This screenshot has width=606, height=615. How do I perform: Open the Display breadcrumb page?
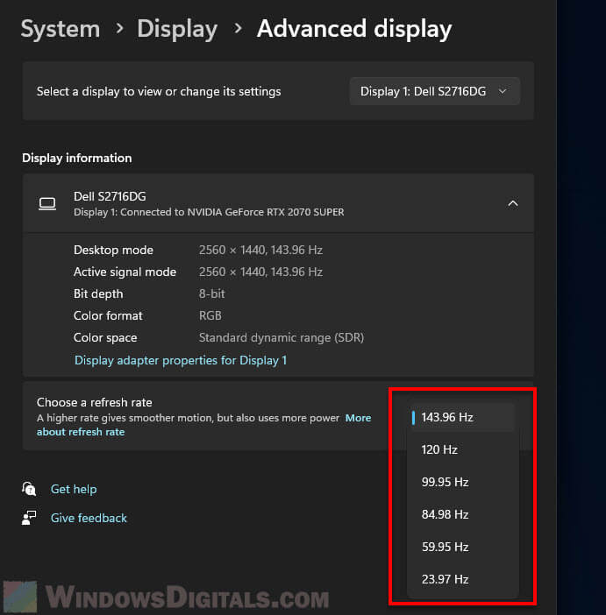[x=177, y=29]
